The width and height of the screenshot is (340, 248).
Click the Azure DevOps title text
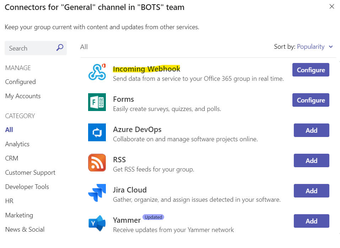click(x=137, y=130)
